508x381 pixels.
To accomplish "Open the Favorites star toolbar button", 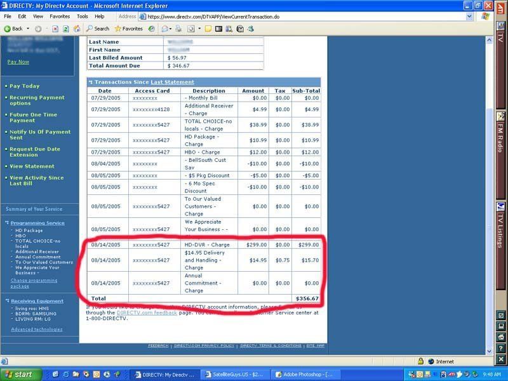I will coord(129,29).
